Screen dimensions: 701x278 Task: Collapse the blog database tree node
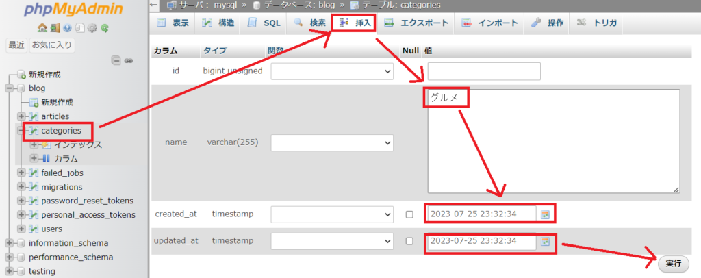click(x=8, y=88)
